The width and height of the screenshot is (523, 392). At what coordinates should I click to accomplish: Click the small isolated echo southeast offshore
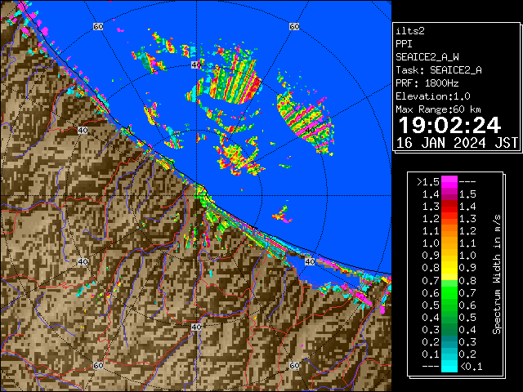coord(282,214)
